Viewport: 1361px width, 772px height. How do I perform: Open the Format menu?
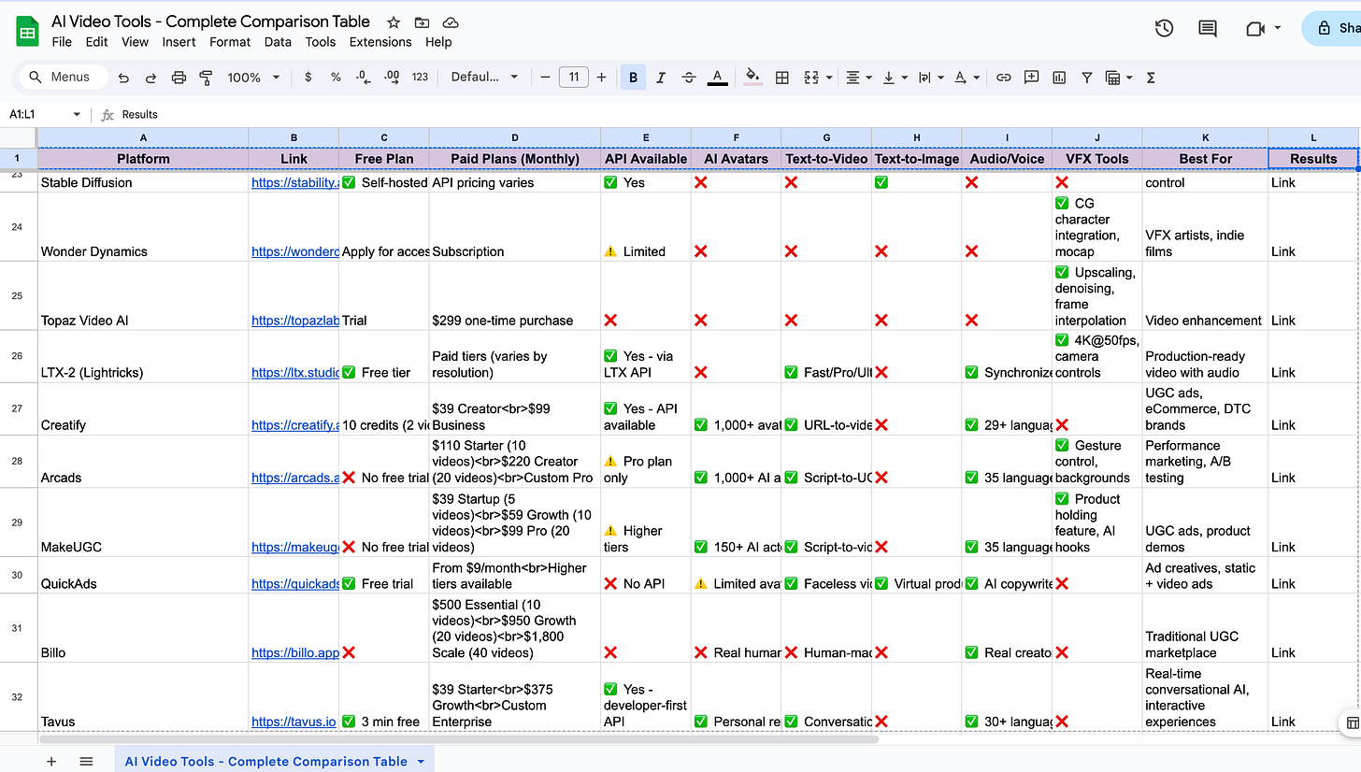pyautogui.click(x=229, y=42)
